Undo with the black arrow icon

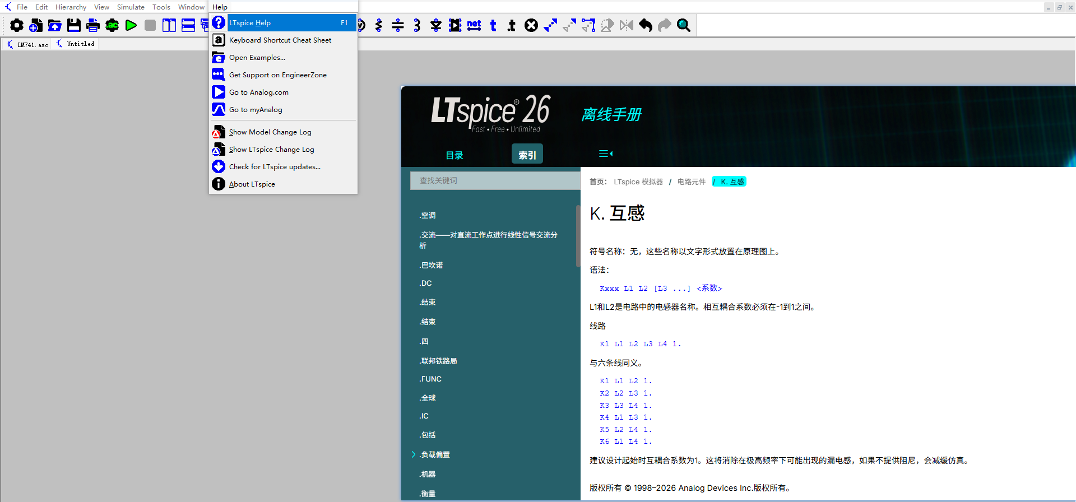646,25
